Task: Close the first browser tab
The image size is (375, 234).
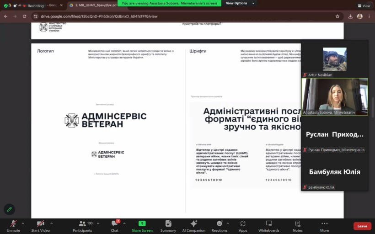Action: tap(61, 5)
